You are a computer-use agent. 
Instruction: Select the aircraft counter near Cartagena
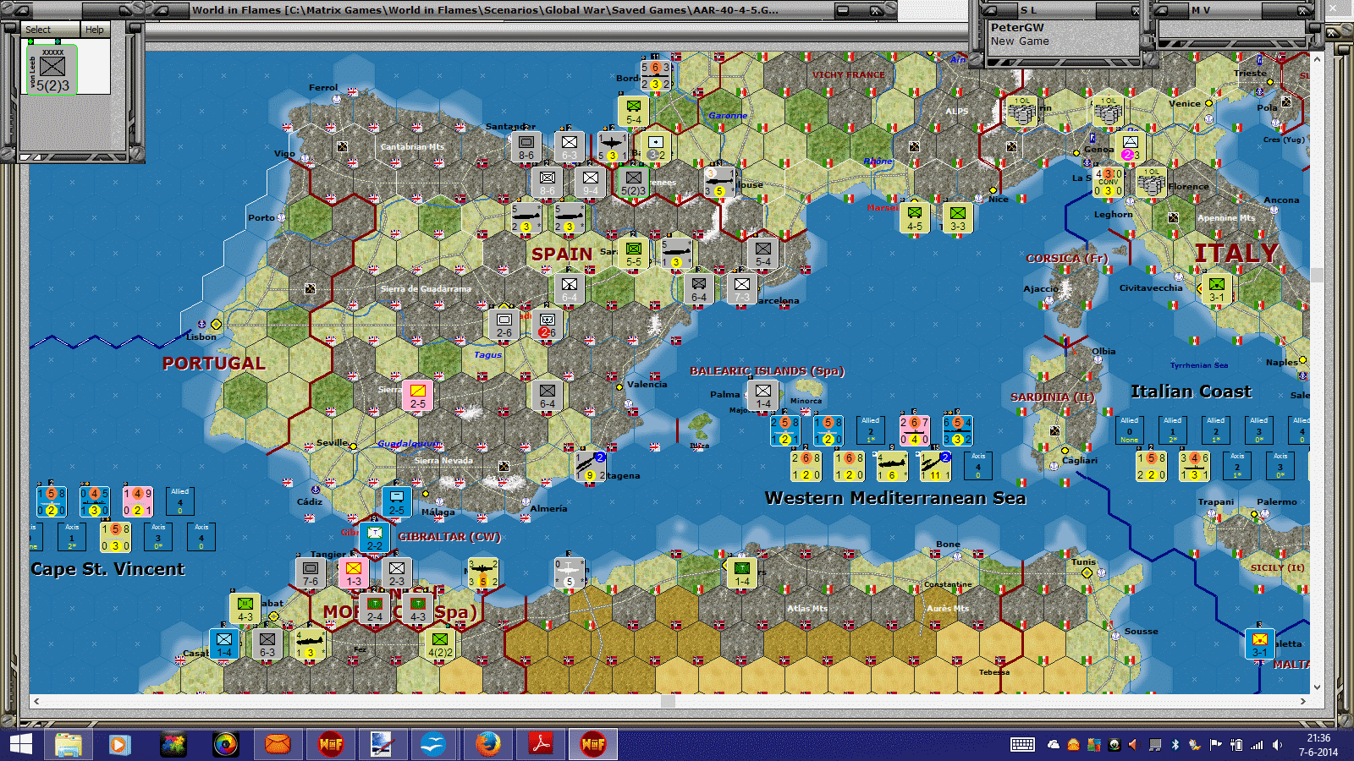coord(590,466)
